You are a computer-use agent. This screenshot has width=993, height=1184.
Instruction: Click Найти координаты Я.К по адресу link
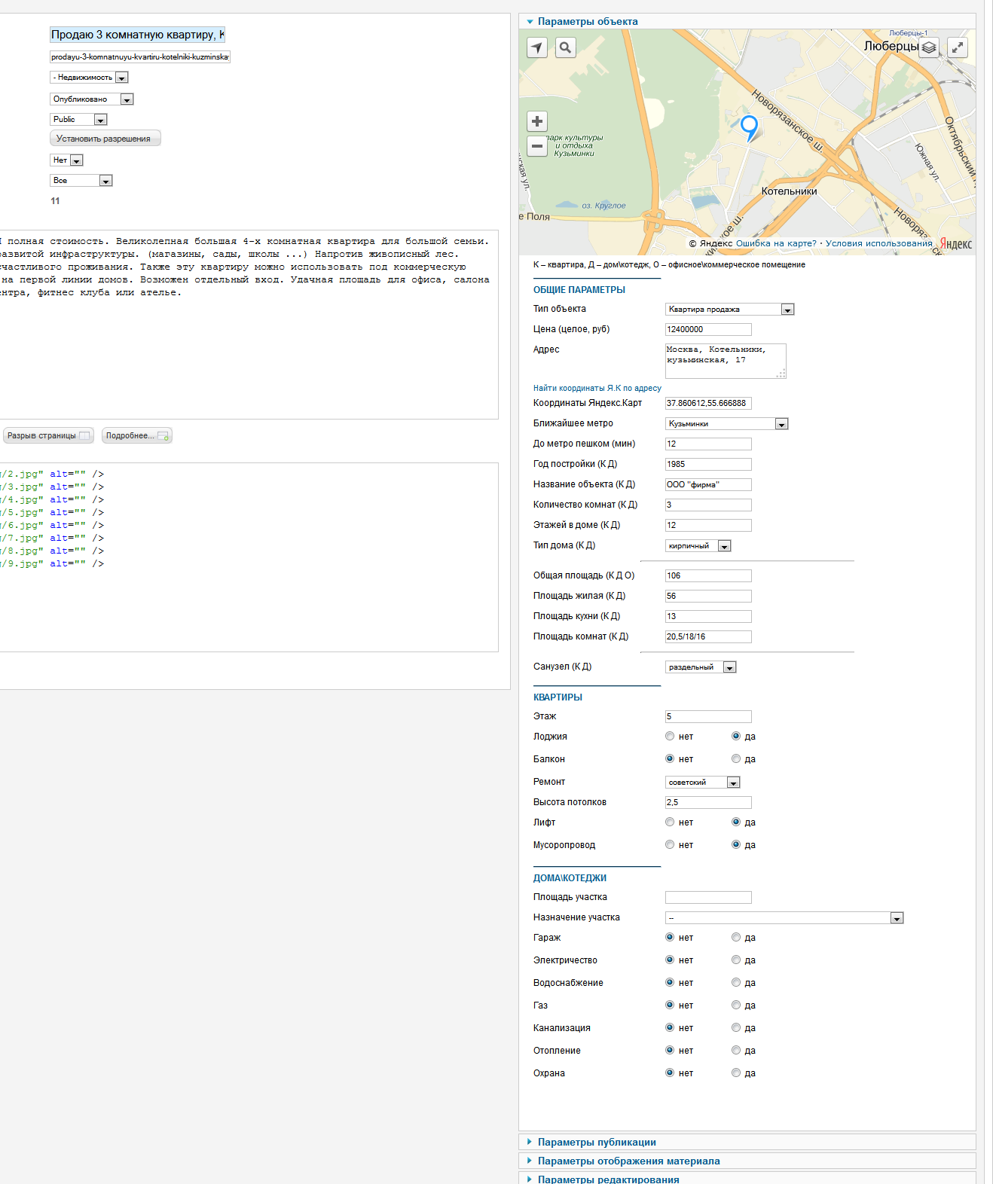point(597,389)
